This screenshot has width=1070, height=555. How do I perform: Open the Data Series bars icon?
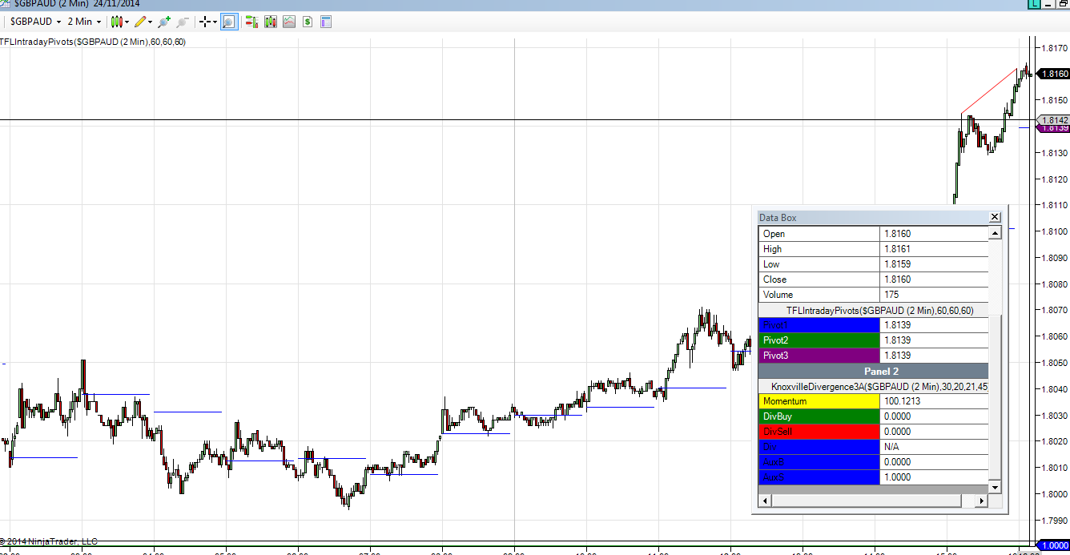[270, 22]
